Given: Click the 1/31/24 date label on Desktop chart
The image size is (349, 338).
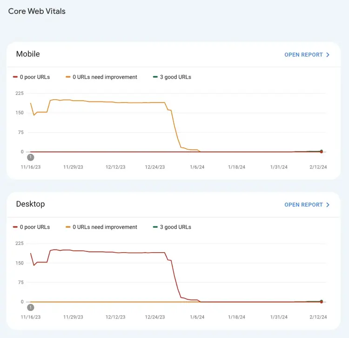Looking at the screenshot, I should [279, 317].
